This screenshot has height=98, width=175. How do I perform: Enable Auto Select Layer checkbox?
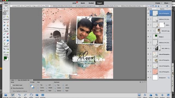click(11, 85)
